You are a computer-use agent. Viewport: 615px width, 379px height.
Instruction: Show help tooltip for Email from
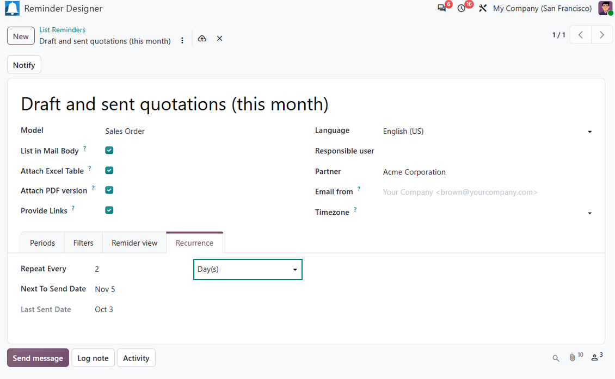(359, 189)
